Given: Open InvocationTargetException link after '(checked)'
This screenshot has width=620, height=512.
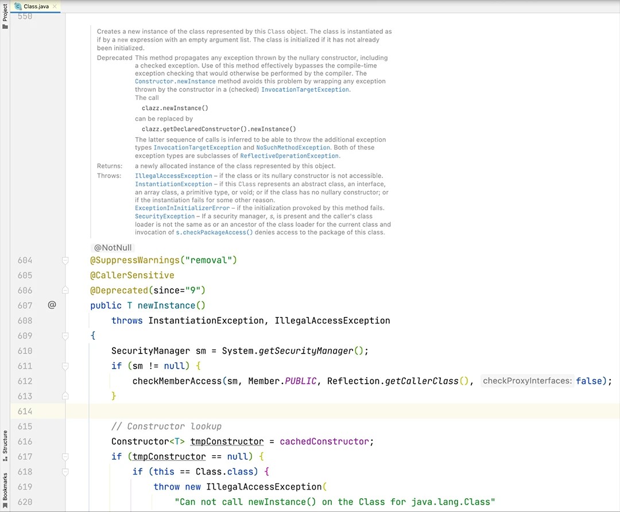Looking at the screenshot, I should coord(305,90).
